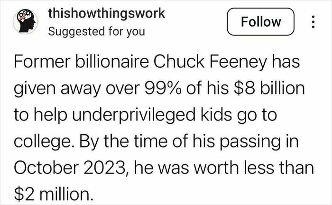This screenshot has height=205, width=332.
Task: Click the word 'passing' in the caption
Action: (x=249, y=142)
